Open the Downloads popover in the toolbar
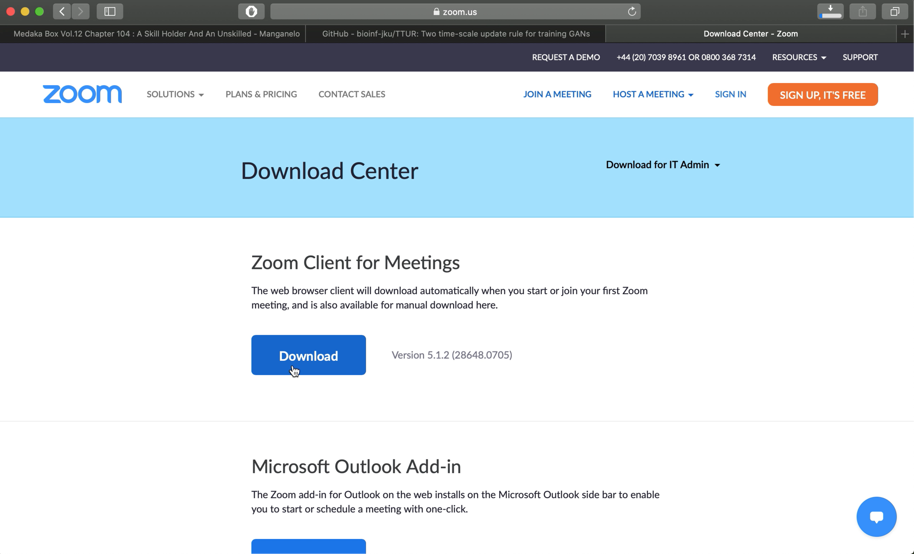 pos(830,11)
